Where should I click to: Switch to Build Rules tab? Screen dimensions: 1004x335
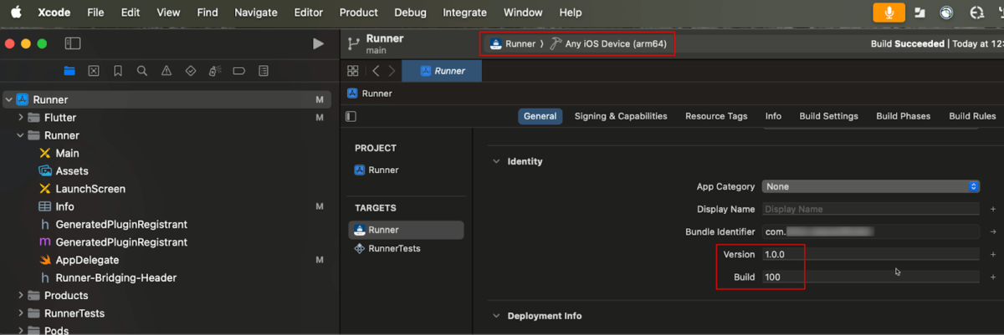pos(972,116)
